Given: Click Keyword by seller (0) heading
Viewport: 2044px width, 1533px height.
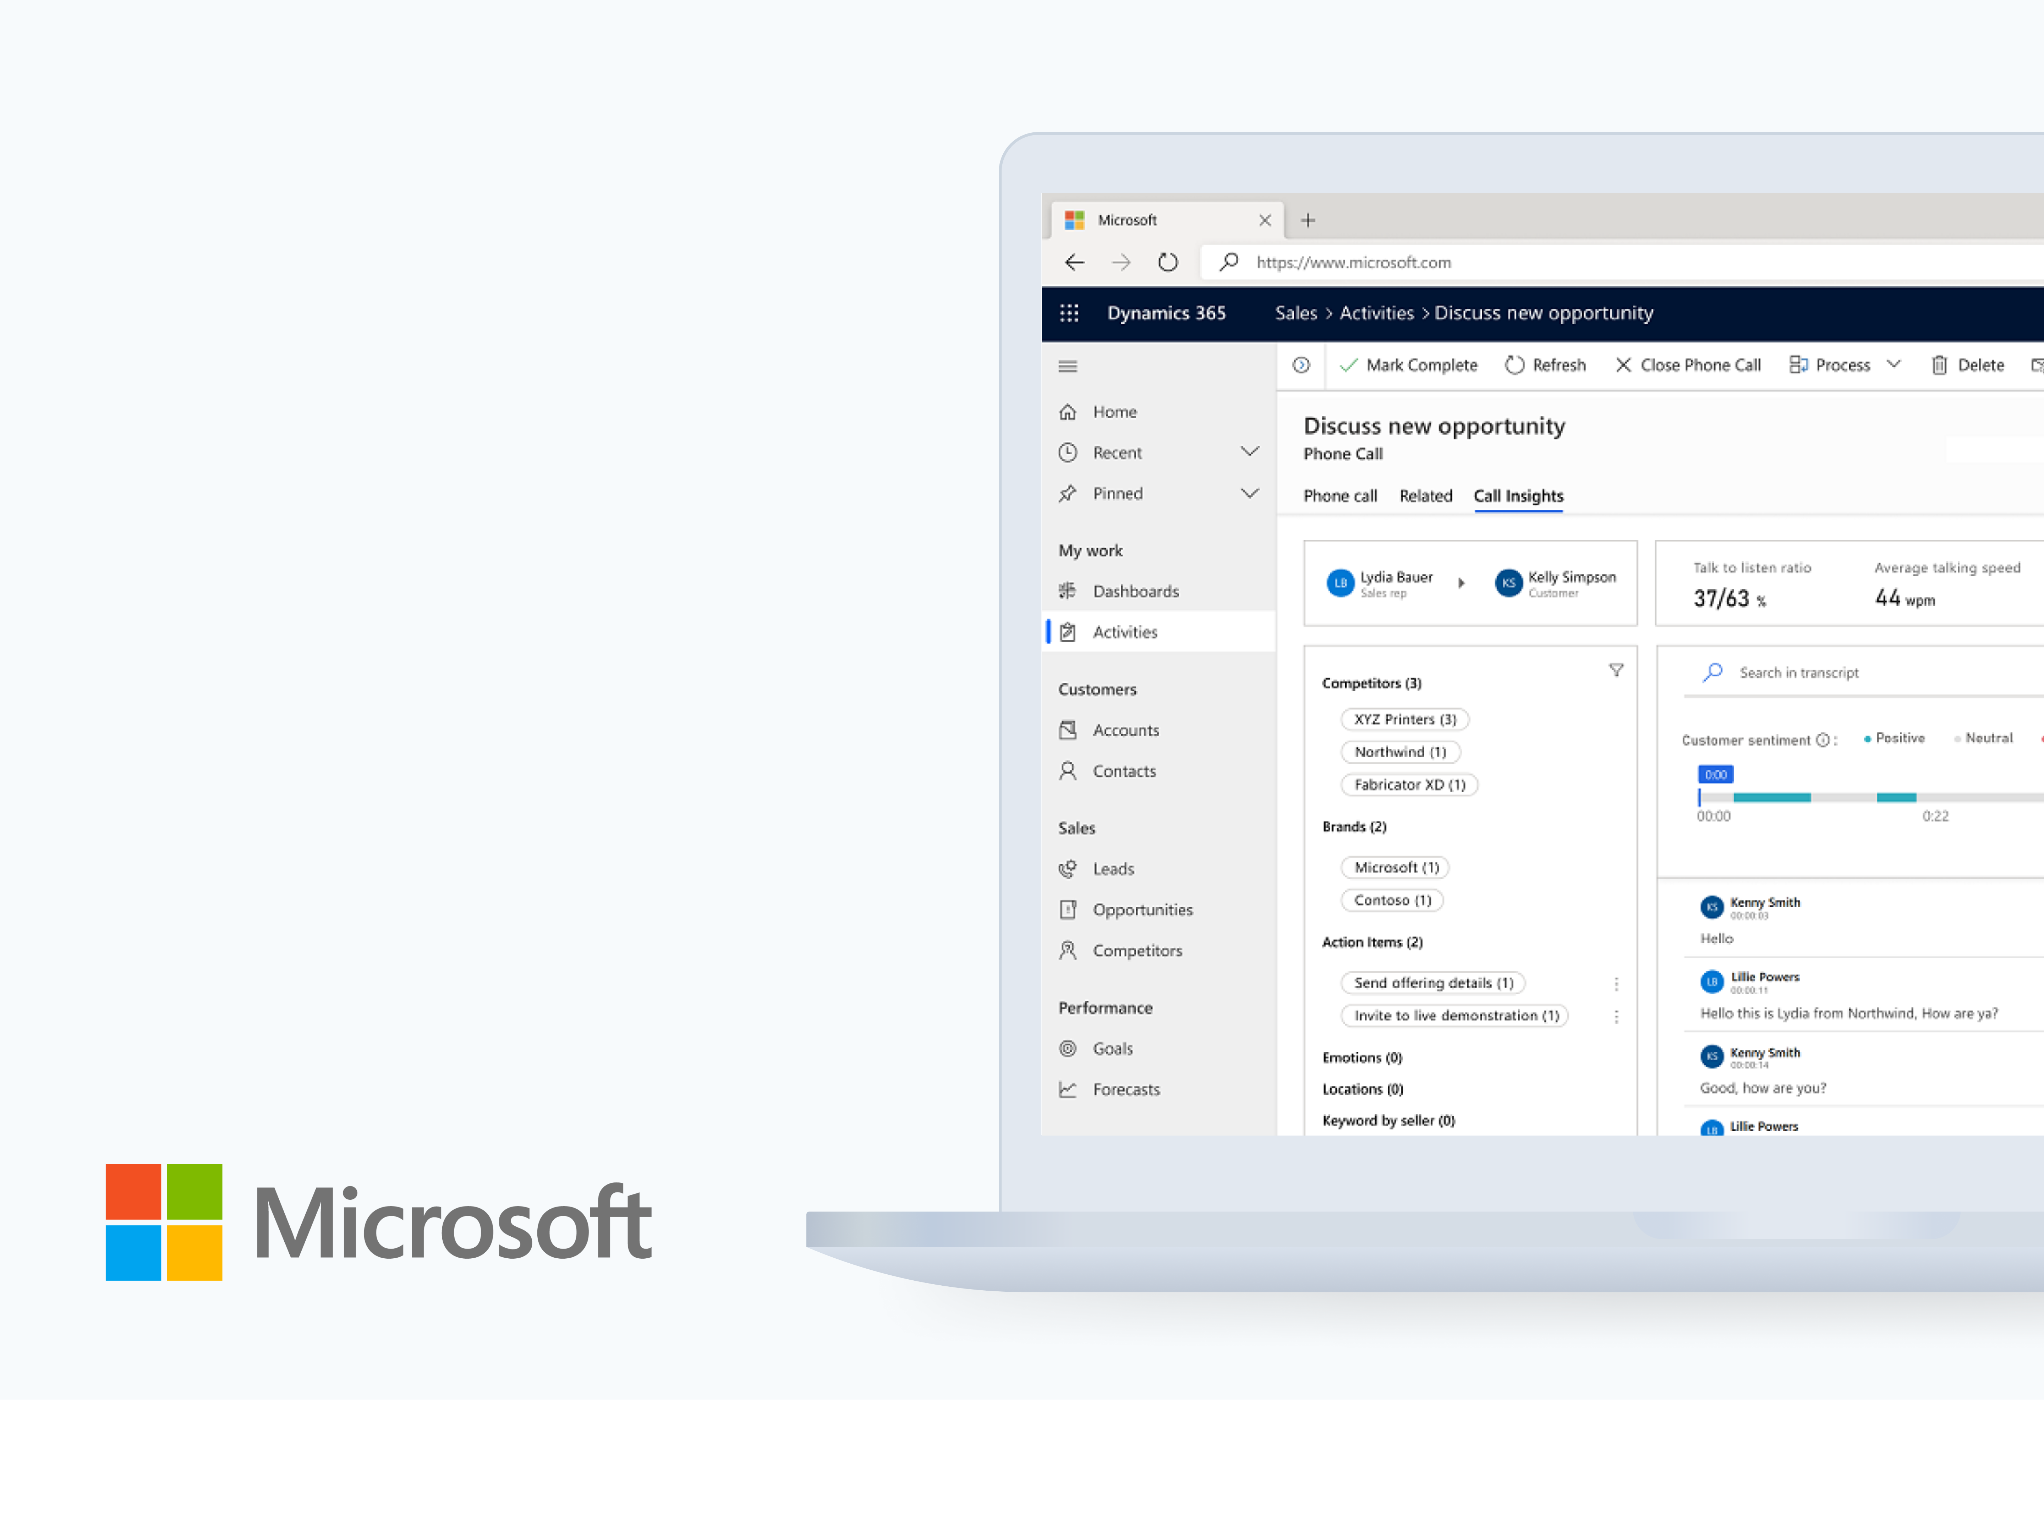Looking at the screenshot, I should (x=1388, y=1121).
